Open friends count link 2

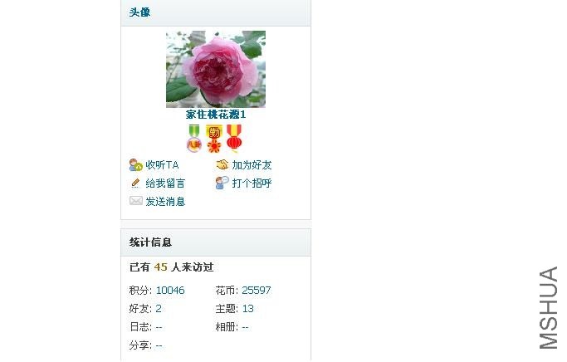159,309
